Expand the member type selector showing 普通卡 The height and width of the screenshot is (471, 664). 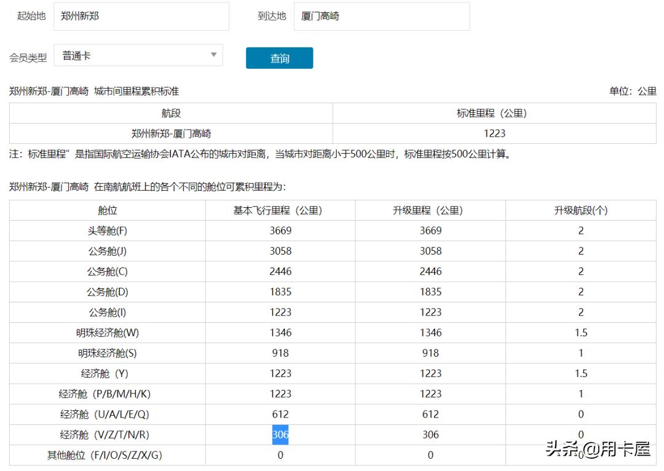(138, 55)
